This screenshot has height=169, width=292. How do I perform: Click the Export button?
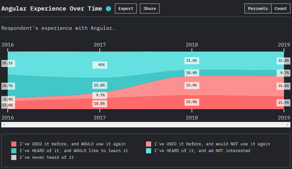coord(126,9)
